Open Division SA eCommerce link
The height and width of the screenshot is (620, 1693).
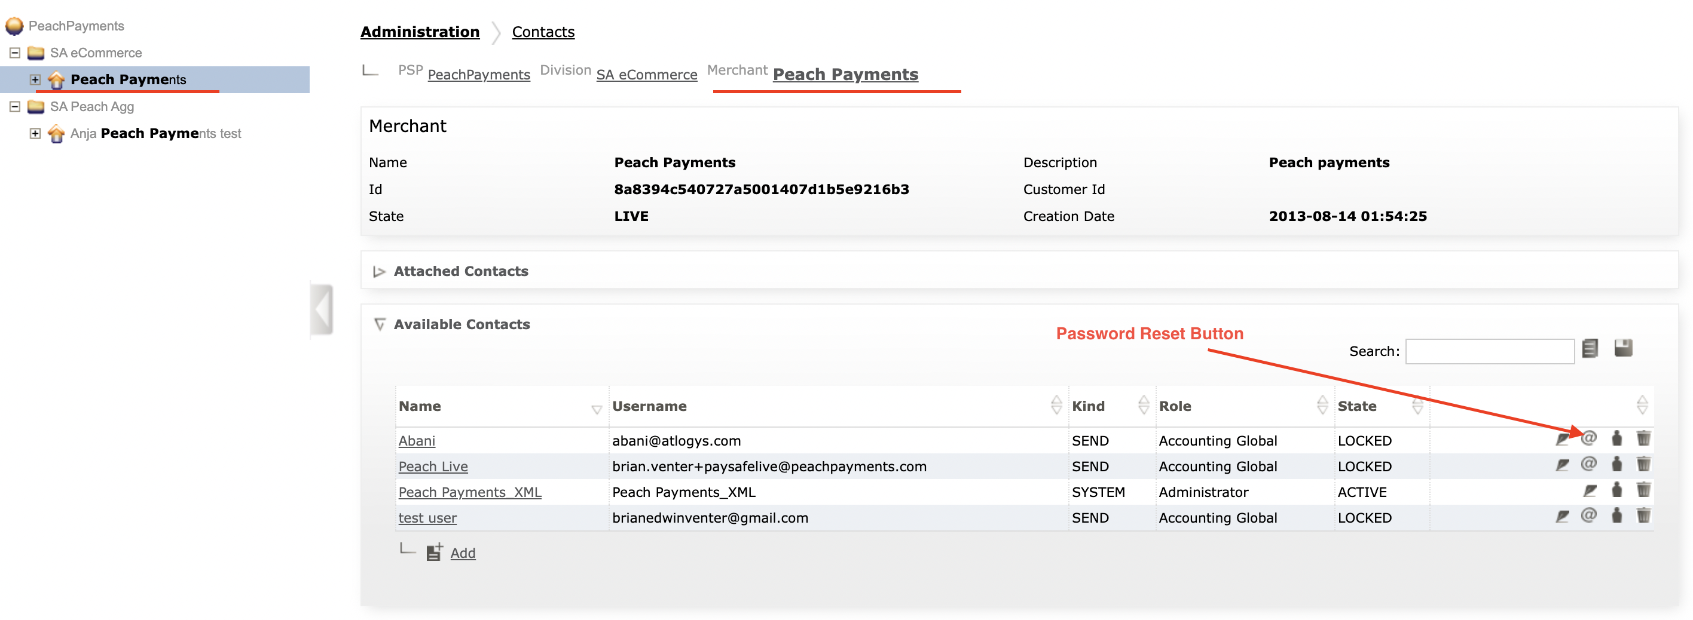[x=647, y=74]
